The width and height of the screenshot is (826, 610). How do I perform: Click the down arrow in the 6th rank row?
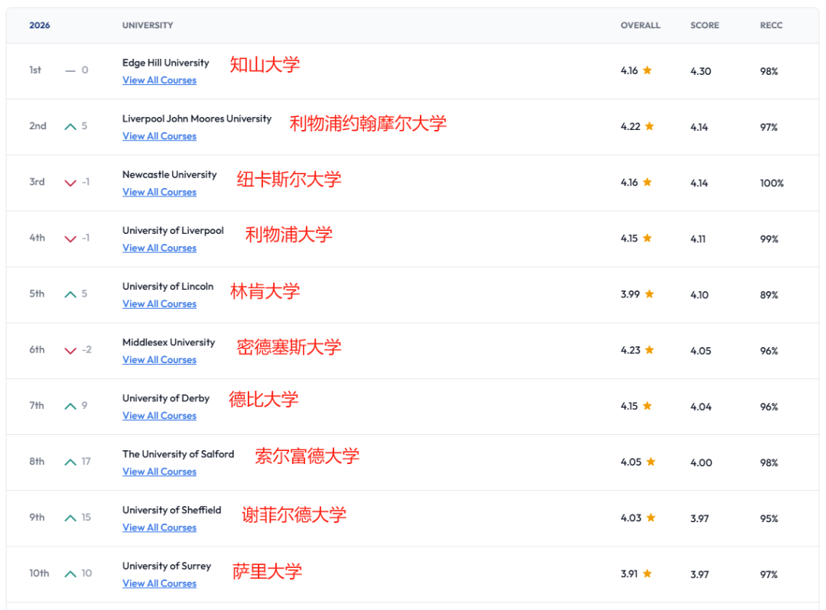(x=70, y=350)
